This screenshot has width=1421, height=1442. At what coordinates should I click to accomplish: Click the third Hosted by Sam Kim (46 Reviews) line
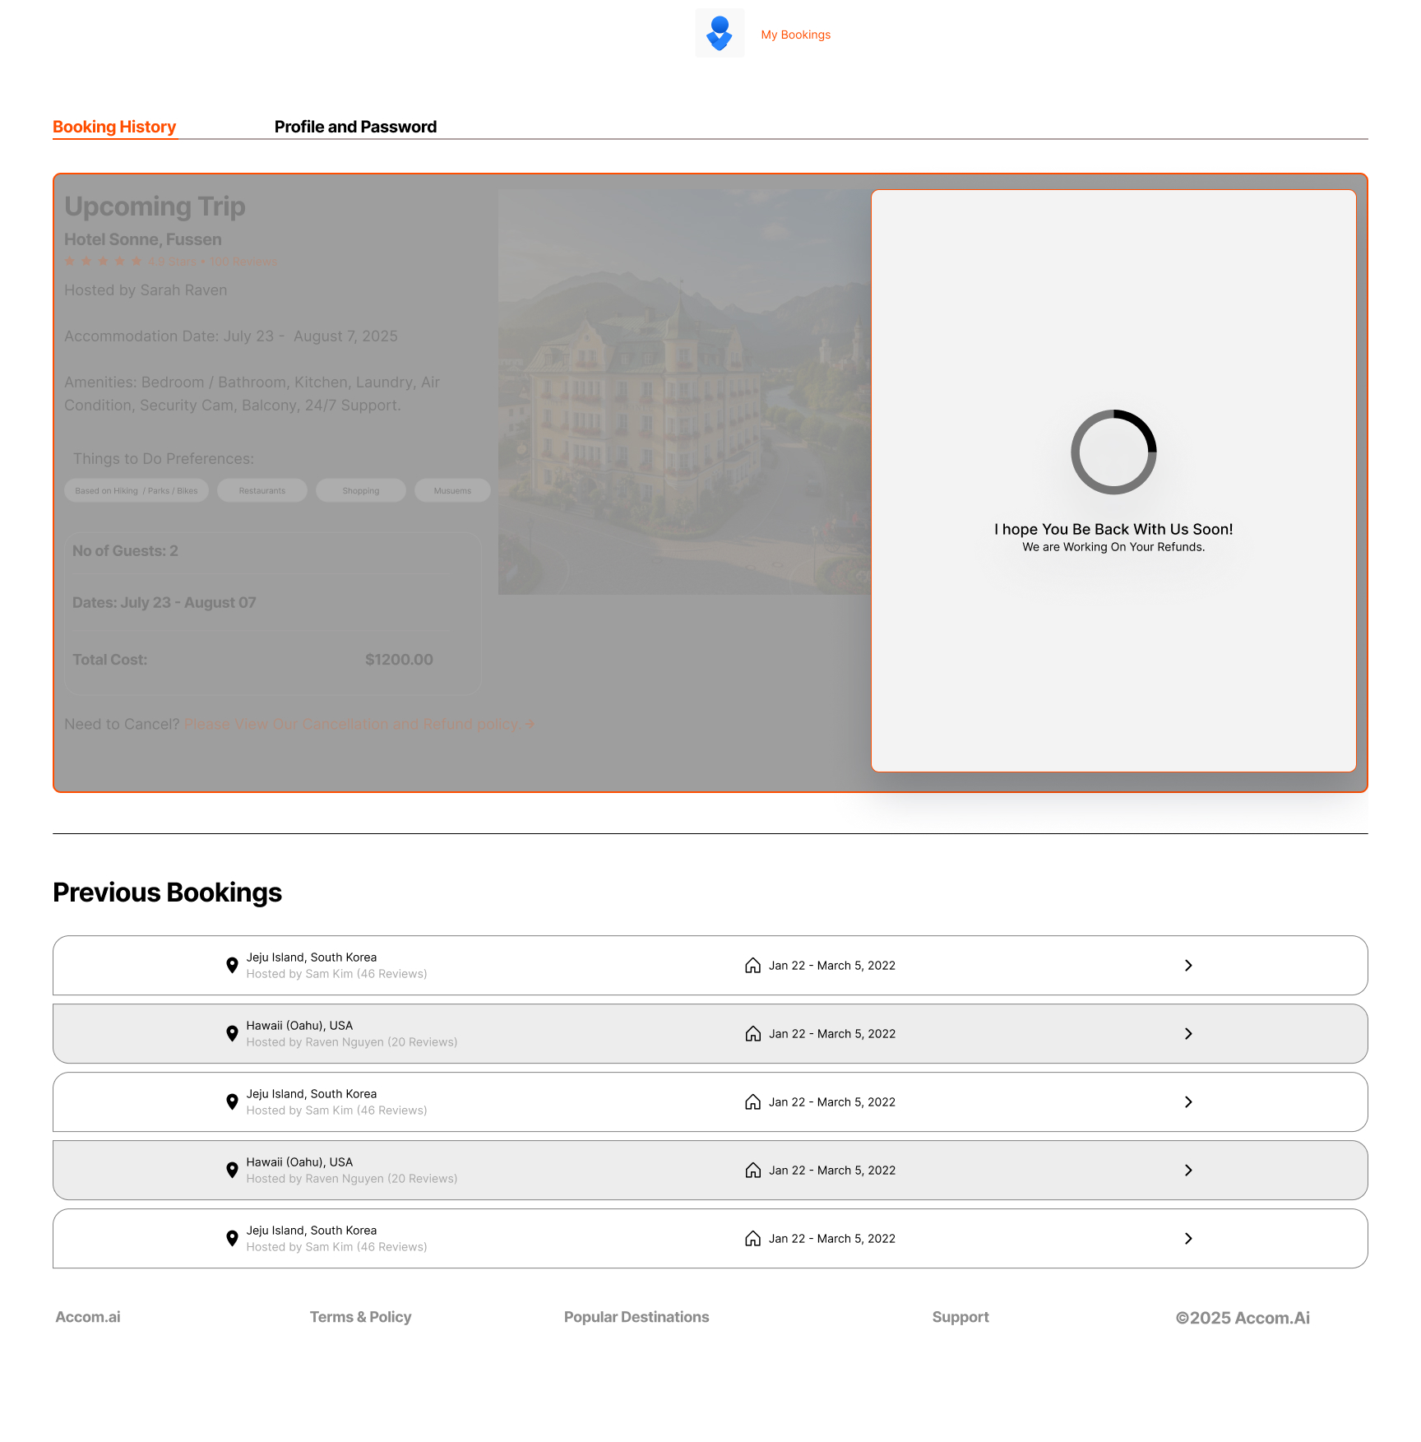point(337,1247)
